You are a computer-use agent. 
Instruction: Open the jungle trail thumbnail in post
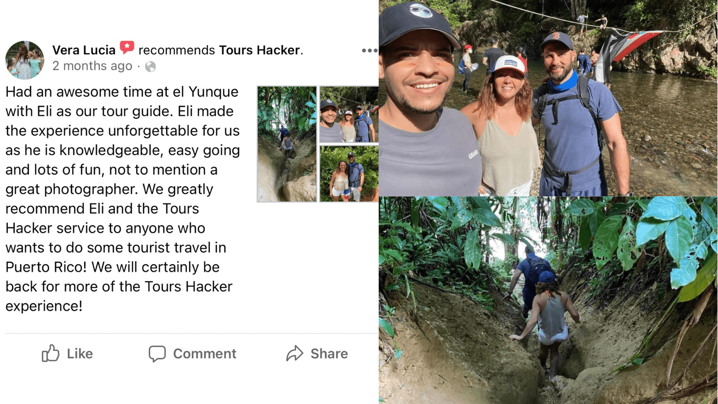[287, 144]
